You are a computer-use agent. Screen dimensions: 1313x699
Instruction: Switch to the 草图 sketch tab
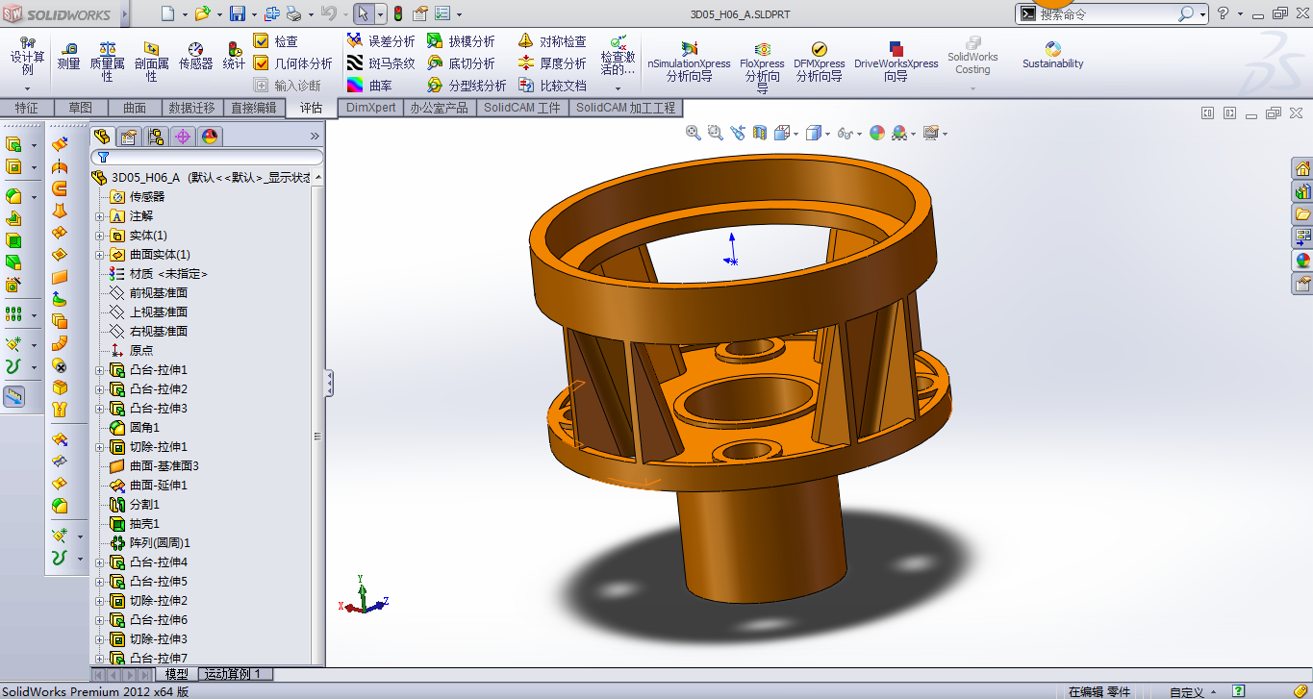[80, 108]
